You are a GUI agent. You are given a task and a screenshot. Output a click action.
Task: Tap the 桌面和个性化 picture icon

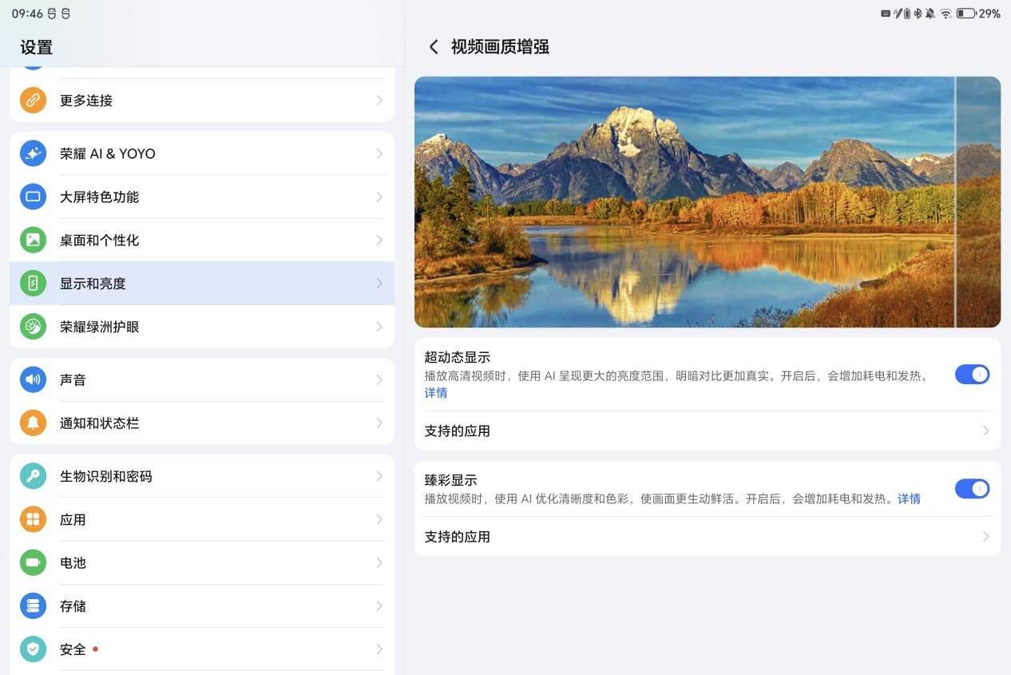(x=33, y=240)
